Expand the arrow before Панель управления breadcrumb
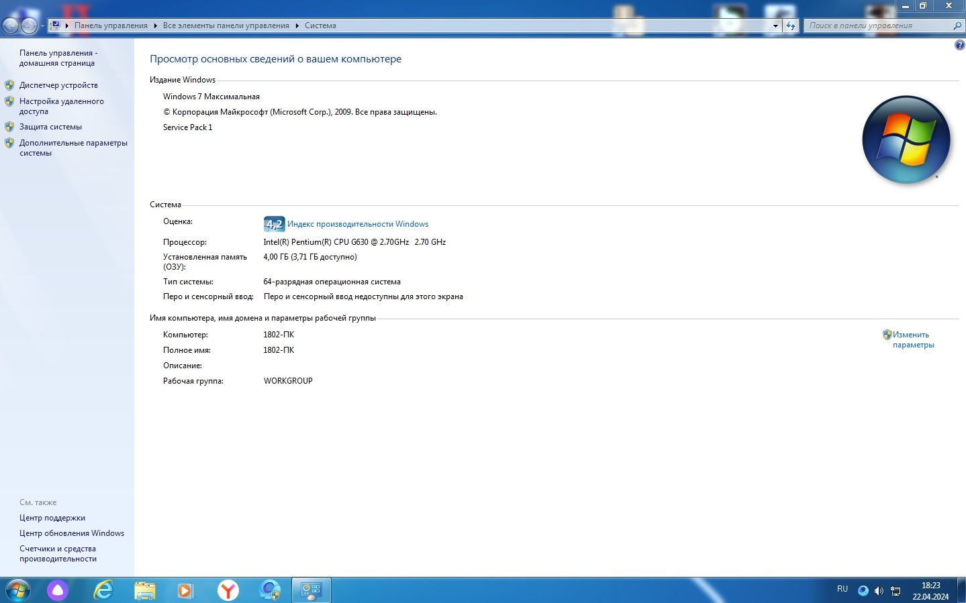The height and width of the screenshot is (603, 966). 67,25
